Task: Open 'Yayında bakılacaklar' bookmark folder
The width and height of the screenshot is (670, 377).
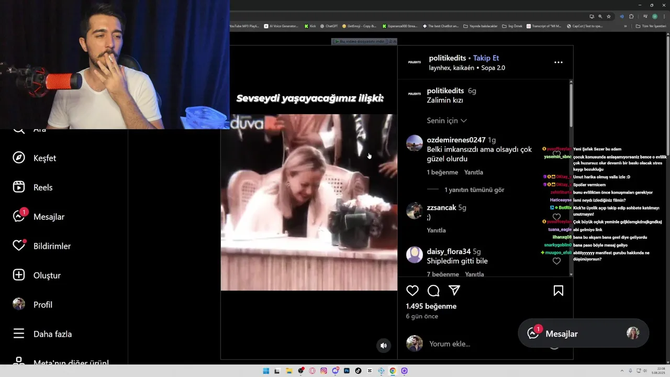Action: pos(481,26)
